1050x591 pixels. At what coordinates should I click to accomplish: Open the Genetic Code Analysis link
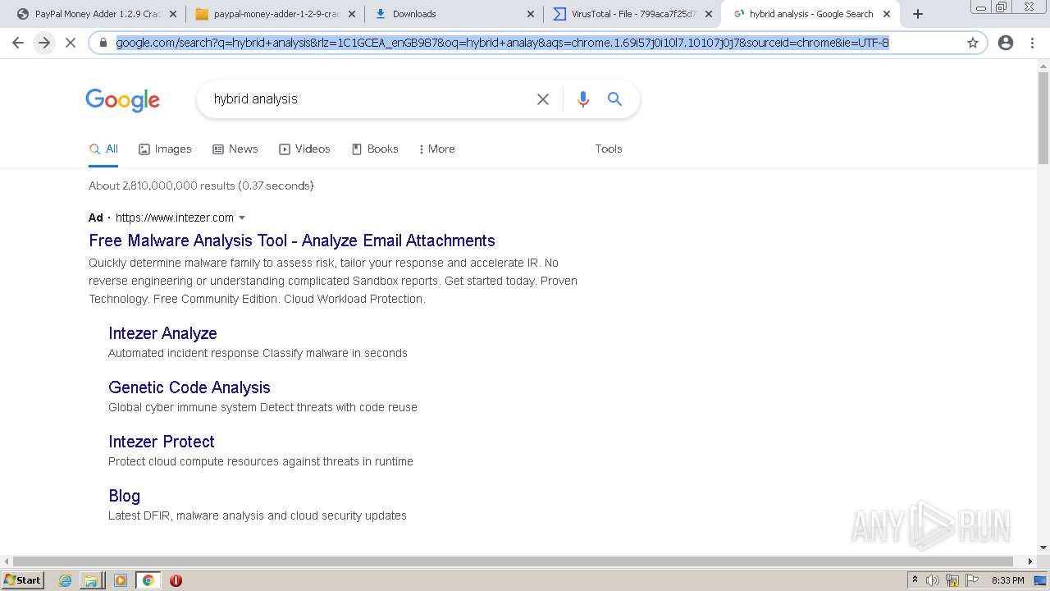(189, 387)
